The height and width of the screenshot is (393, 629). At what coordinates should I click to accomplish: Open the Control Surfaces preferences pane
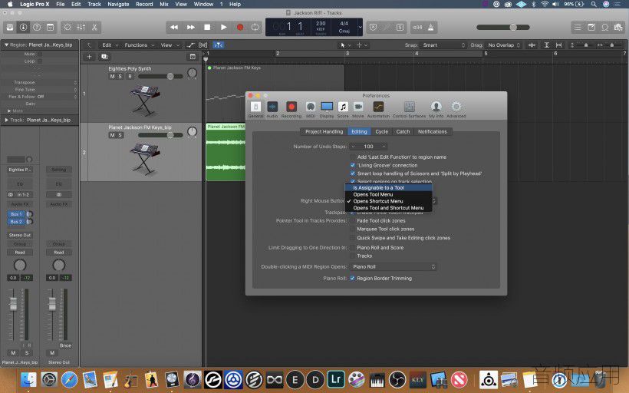click(x=409, y=109)
